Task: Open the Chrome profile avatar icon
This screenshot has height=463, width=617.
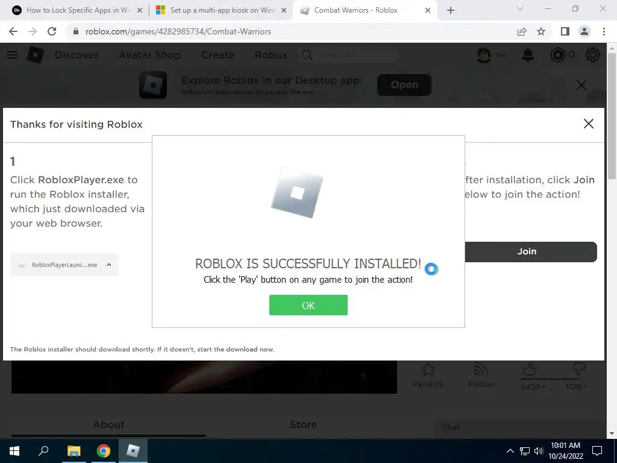Action: point(584,31)
